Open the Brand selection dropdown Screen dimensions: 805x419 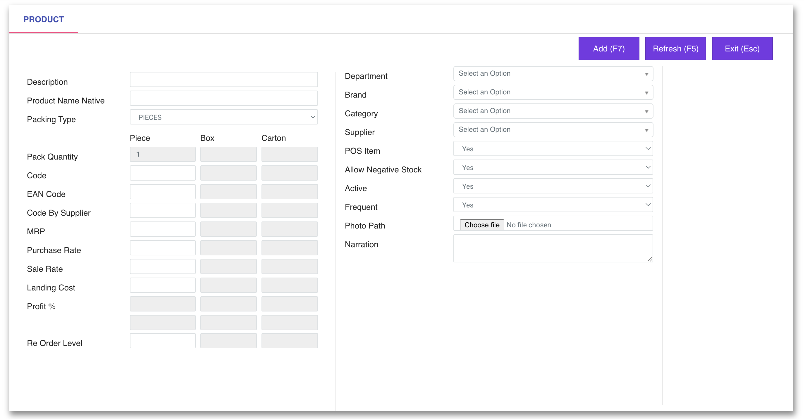pyautogui.click(x=553, y=92)
